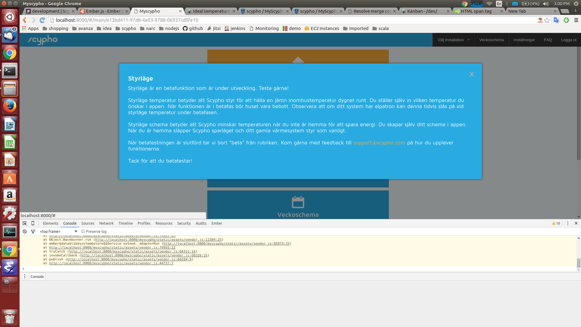Open the vendor.js:12384:25 stack trace link
The height and width of the screenshot is (327, 581).
click(x=158, y=240)
